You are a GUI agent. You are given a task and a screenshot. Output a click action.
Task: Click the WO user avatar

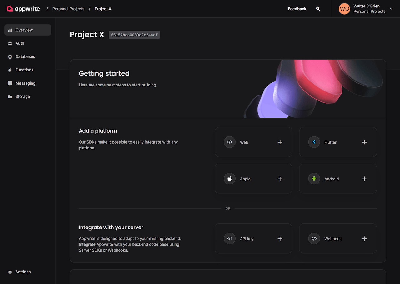tap(344, 9)
